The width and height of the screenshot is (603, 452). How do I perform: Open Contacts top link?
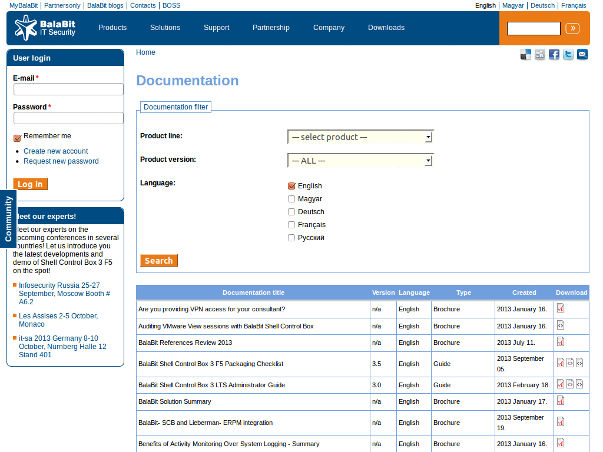tap(143, 5)
